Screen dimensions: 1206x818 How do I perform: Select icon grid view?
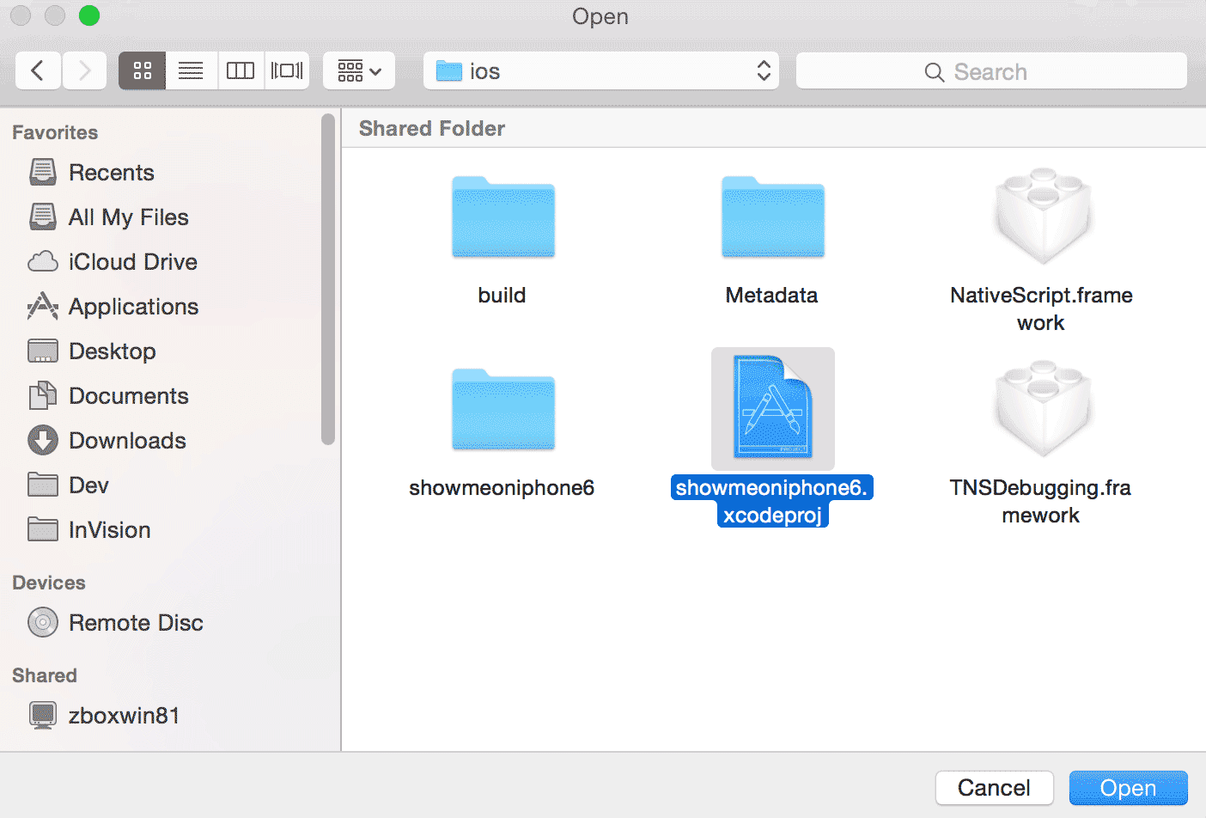[x=141, y=70]
